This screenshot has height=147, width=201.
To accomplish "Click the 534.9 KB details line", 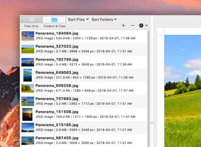I will pos(85,38).
